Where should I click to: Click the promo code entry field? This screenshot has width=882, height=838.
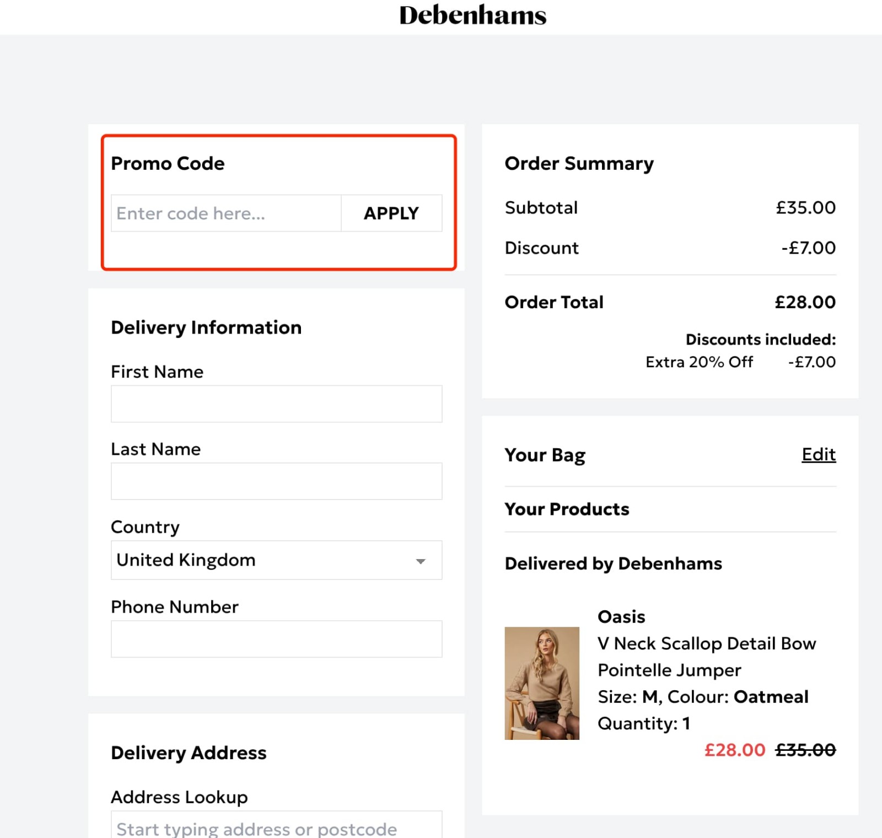click(226, 213)
